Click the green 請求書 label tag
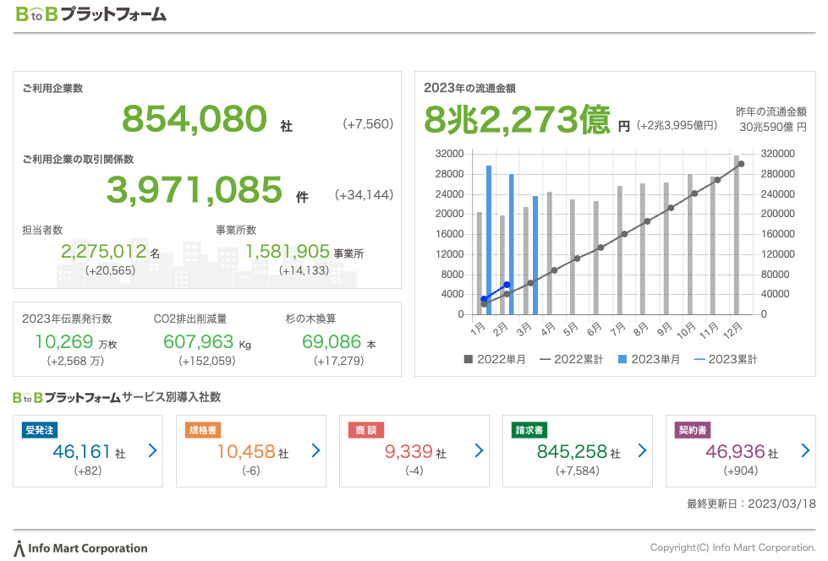This screenshot has width=828, height=561. [x=529, y=430]
